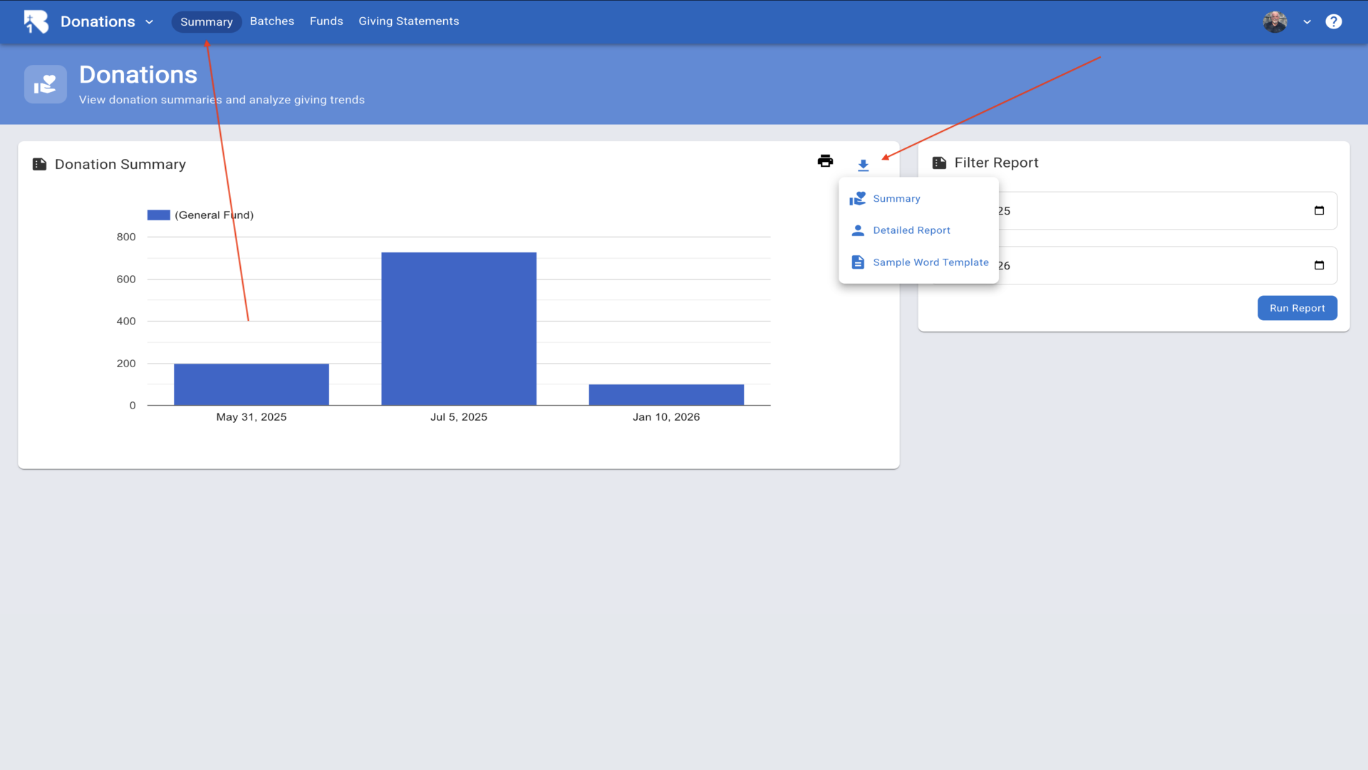Expand the Donations module dropdown
1368x770 pixels.
point(149,21)
